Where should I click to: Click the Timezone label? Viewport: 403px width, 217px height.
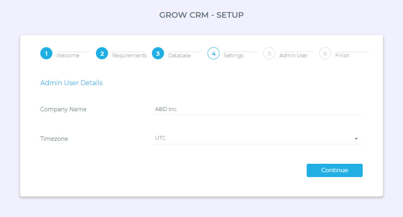(x=54, y=139)
